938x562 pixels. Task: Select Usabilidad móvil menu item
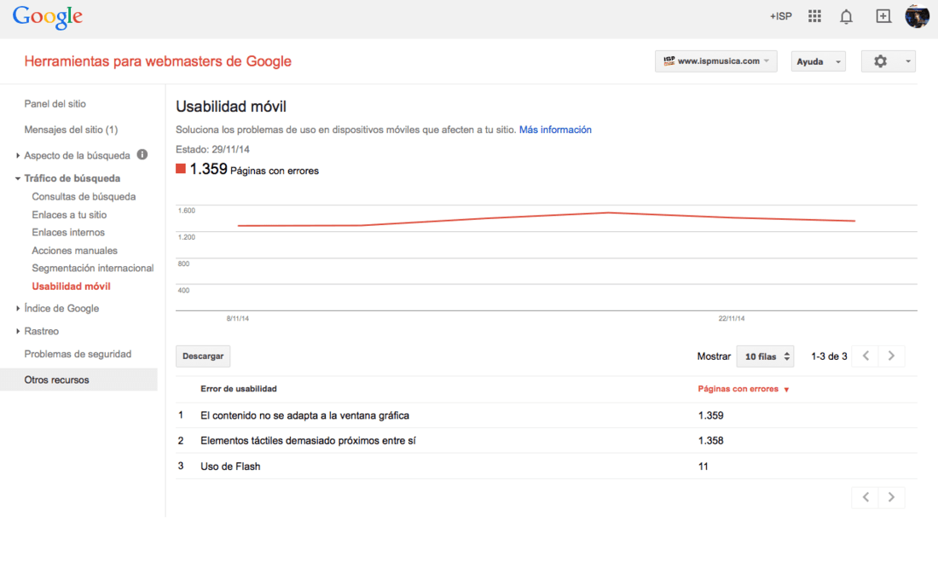71,286
